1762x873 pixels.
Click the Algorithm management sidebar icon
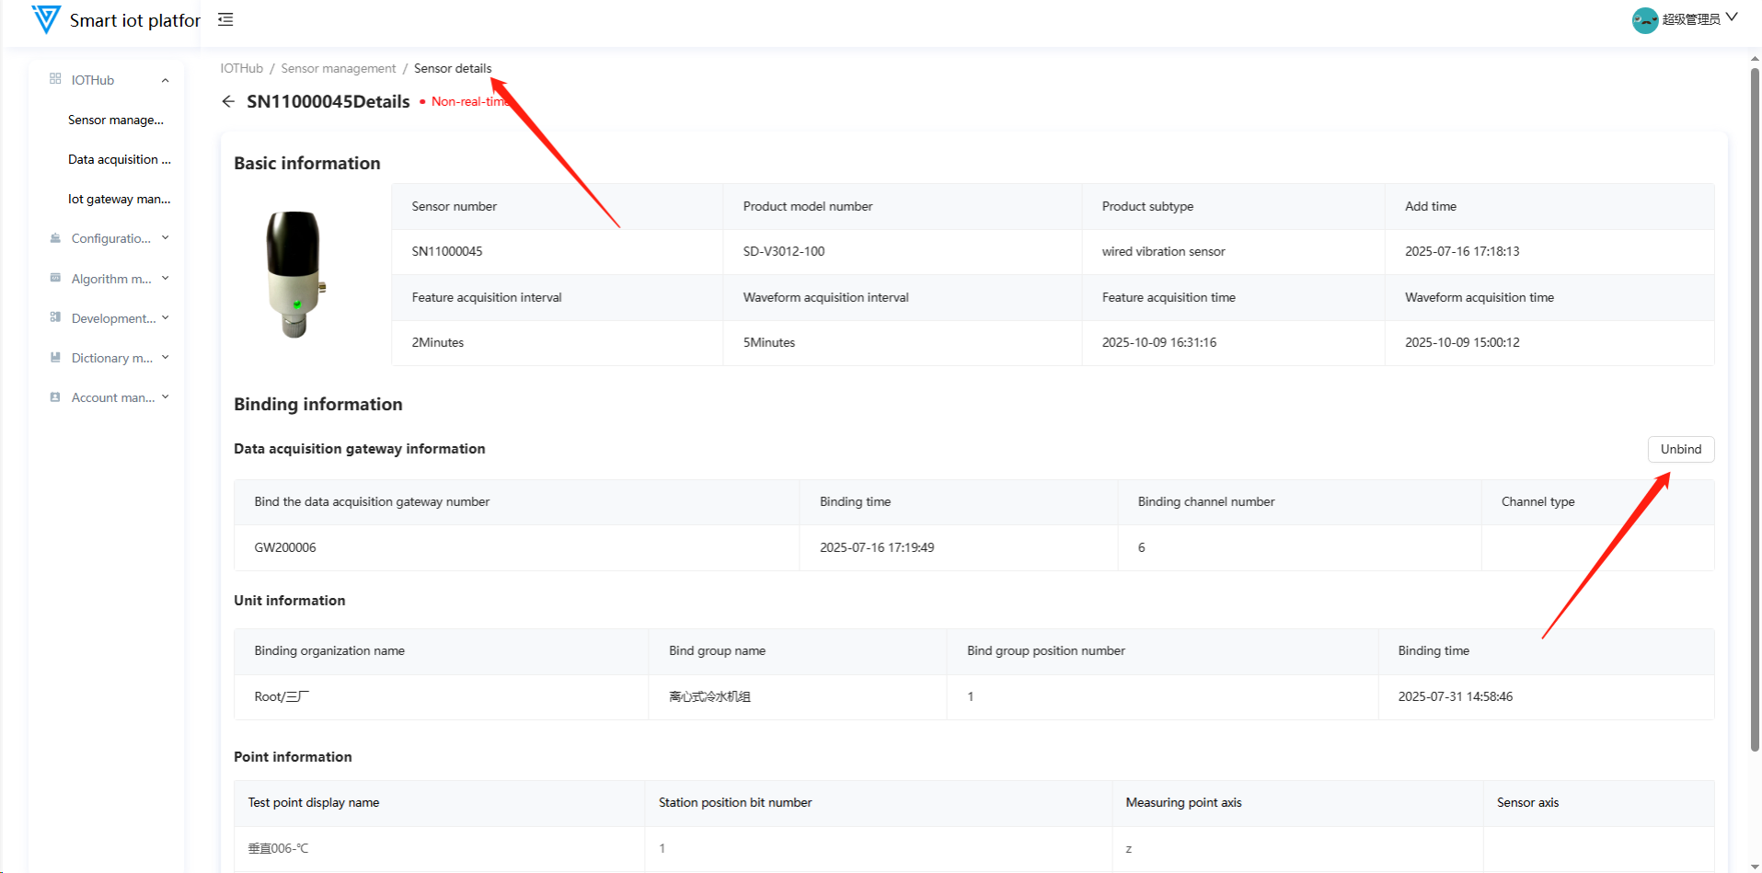(x=55, y=278)
